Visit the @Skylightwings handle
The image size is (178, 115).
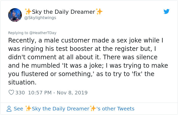tap(40, 18)
